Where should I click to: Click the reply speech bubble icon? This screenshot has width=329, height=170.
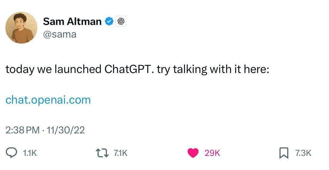click(x=12, y=153)
